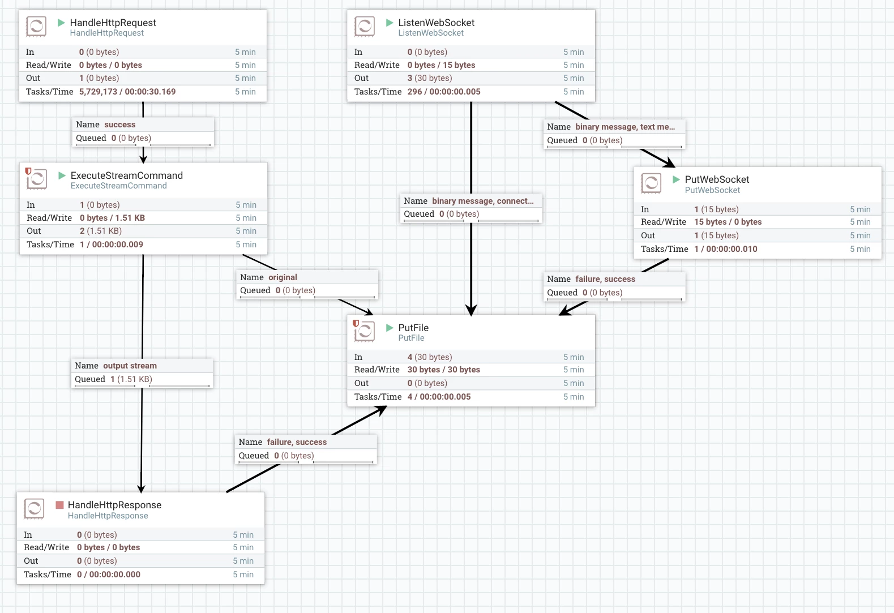The height and width of the screenshot is (613, 894).
Task: Click ListenWebSocket Read/Write 0 bytes / 15 bytes
Action: click(x=442, y=65)
